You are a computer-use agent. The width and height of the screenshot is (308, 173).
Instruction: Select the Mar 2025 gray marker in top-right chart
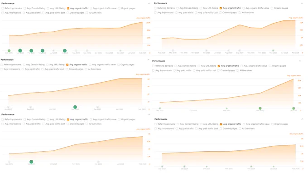[173, 50]
